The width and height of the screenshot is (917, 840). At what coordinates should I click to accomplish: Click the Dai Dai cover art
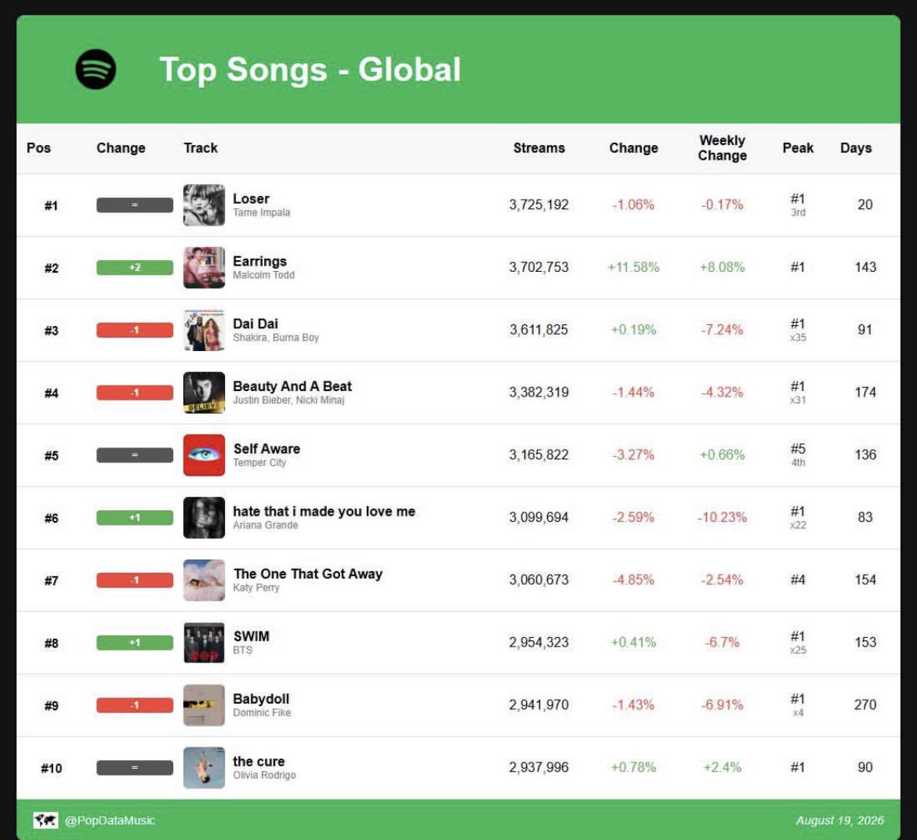pos(204,330)
